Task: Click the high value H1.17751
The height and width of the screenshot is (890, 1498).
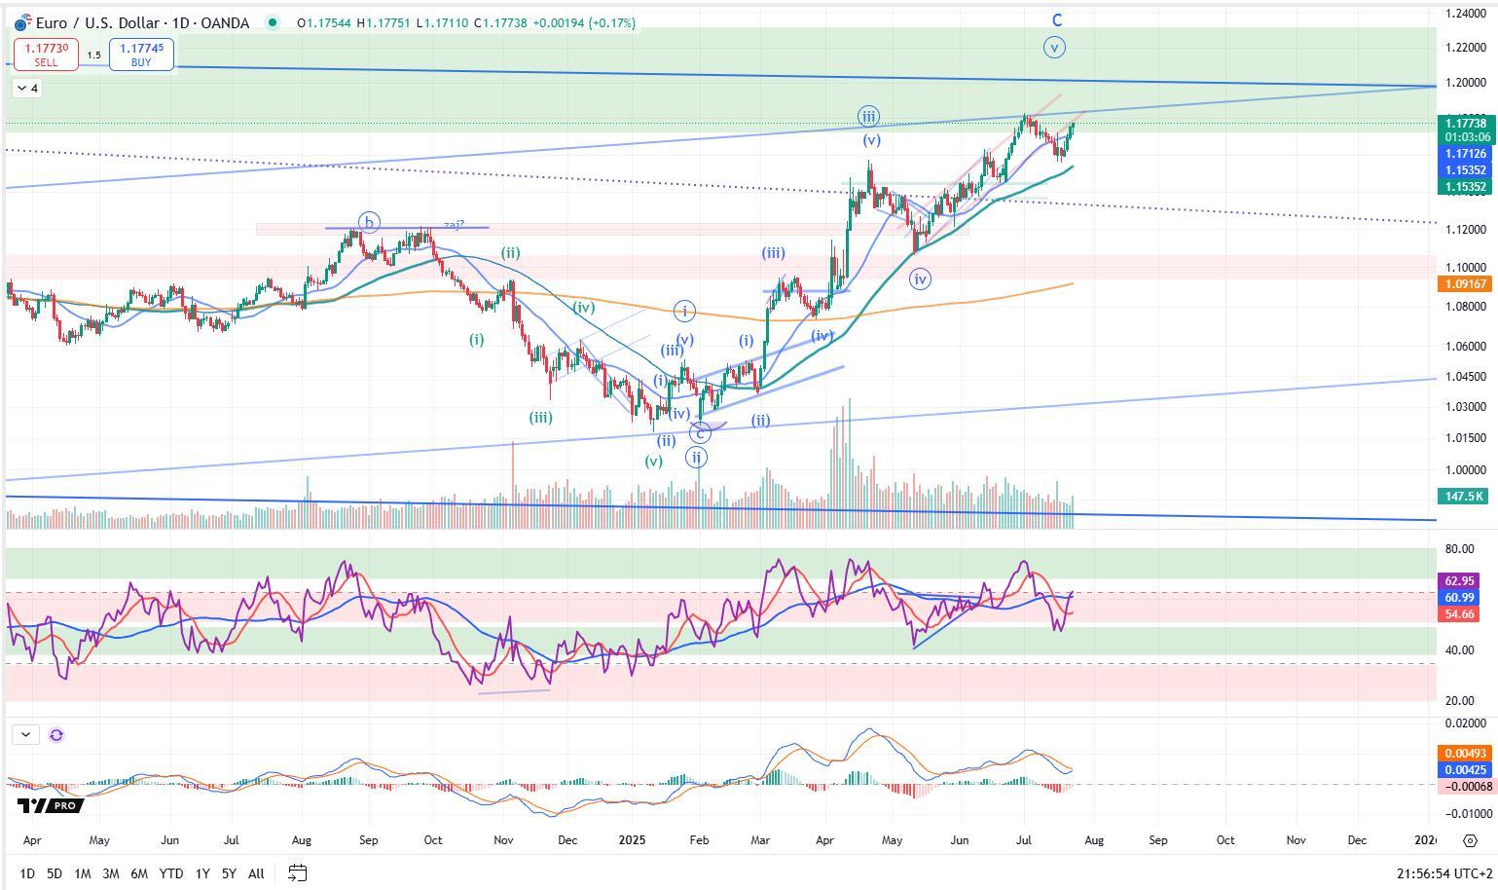Action: (x=384, y=22)
